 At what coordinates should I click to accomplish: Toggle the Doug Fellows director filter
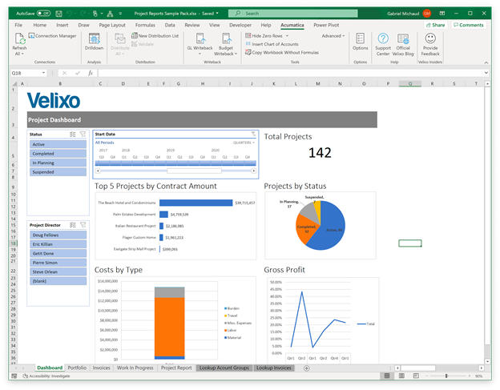pyautogui.click(x=58, y=235)
